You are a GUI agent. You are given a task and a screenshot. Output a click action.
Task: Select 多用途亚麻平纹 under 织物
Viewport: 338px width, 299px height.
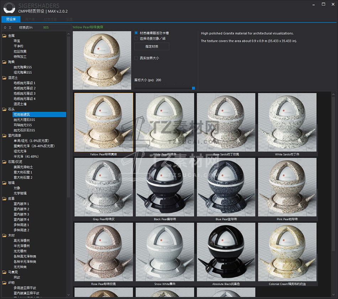[25, 288]
